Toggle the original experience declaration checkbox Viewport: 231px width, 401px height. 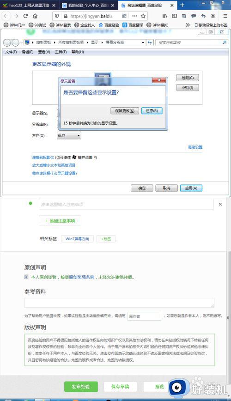pos(26,277)
